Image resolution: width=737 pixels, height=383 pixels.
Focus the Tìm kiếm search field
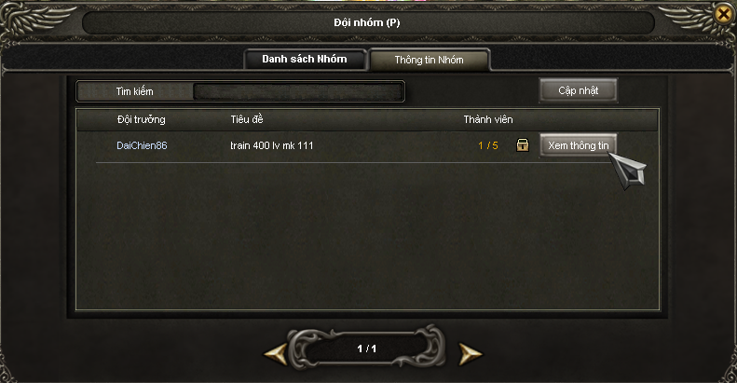[298, 91]
